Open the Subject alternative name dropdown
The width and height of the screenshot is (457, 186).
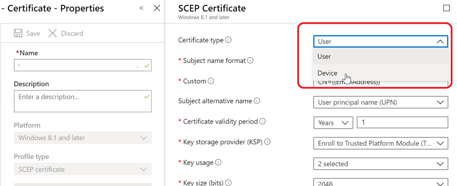pos(380,103)
